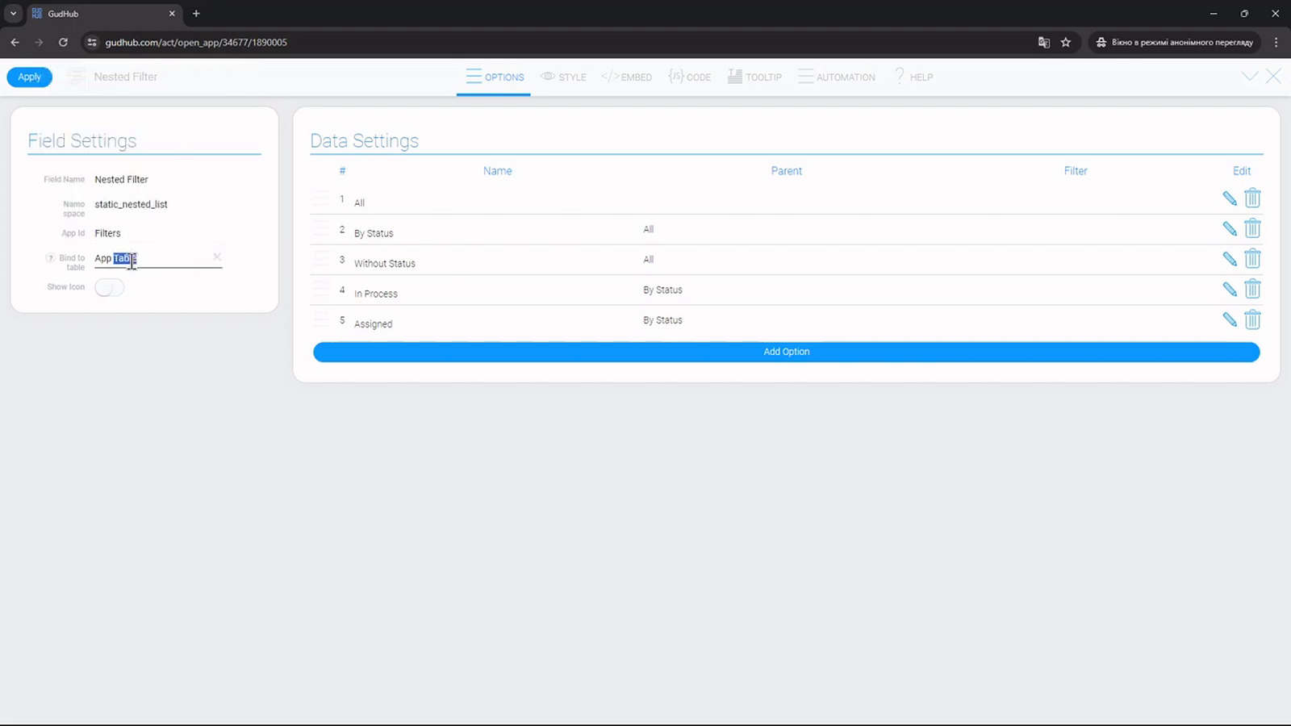Click the Add Option button

coord(787,352)
